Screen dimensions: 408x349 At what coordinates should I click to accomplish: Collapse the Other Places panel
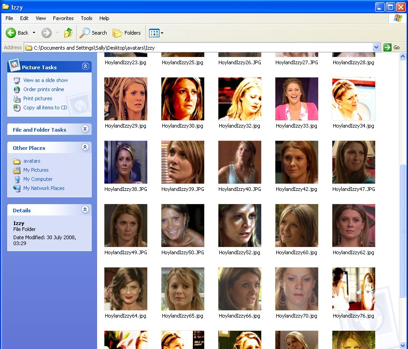click(x=85, y=147)
